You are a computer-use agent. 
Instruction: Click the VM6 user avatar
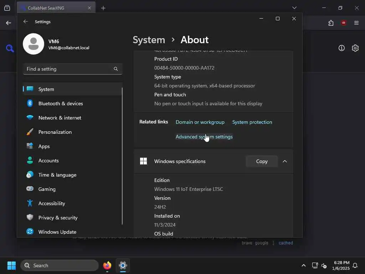click(x=34, y=44)
